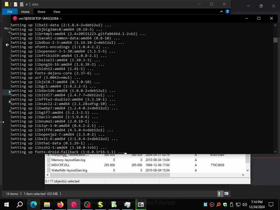Open File Explorer from the taskbar
The height and width of the screenshot is (210, 280).
[x=47, y=205]
